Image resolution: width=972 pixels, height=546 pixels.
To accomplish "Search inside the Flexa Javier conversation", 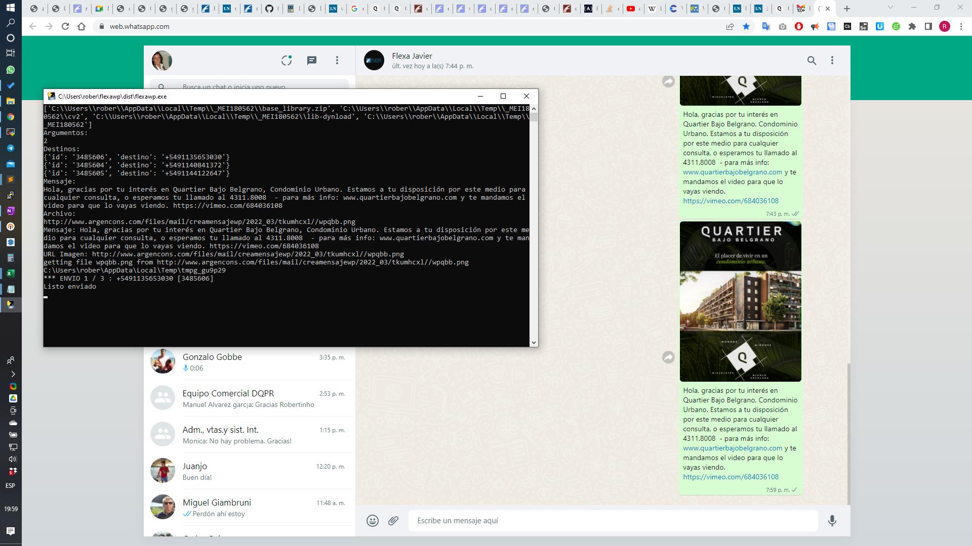I will coord(812,61).
